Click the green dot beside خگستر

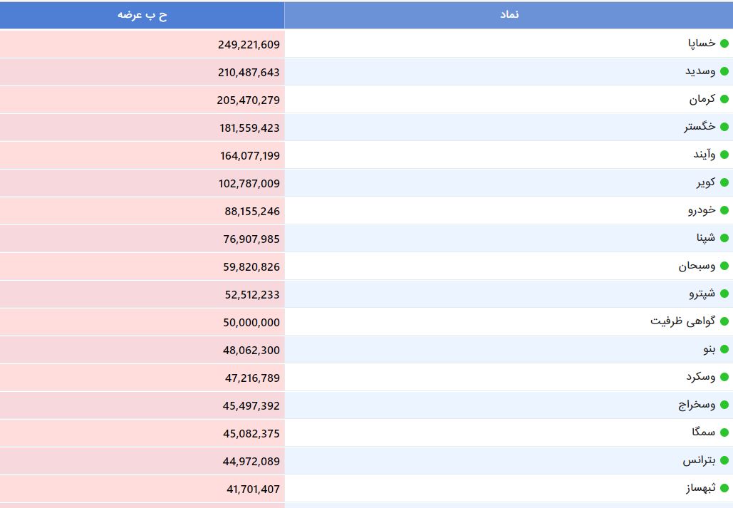[724, 127]
